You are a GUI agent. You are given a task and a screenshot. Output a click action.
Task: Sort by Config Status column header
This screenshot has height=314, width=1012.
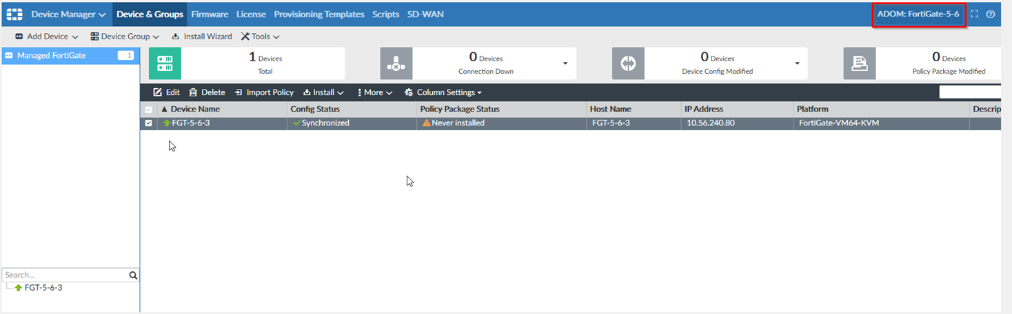(x=315, y=109)
